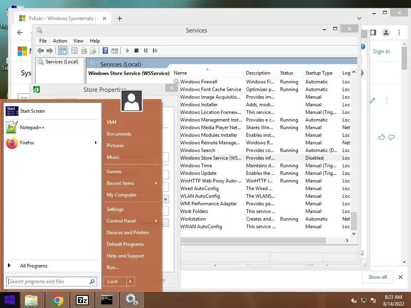
Task: Open Chrome from taskbar
Action: 57,300
